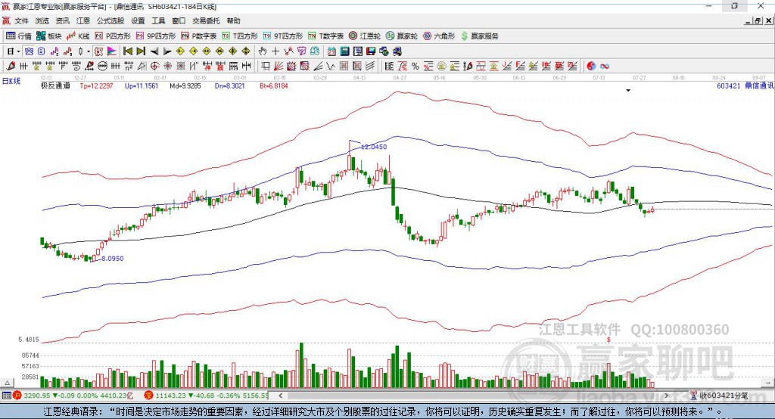Click the 12.0450 high price marker
775x419 pixels.
click(374, 147)
